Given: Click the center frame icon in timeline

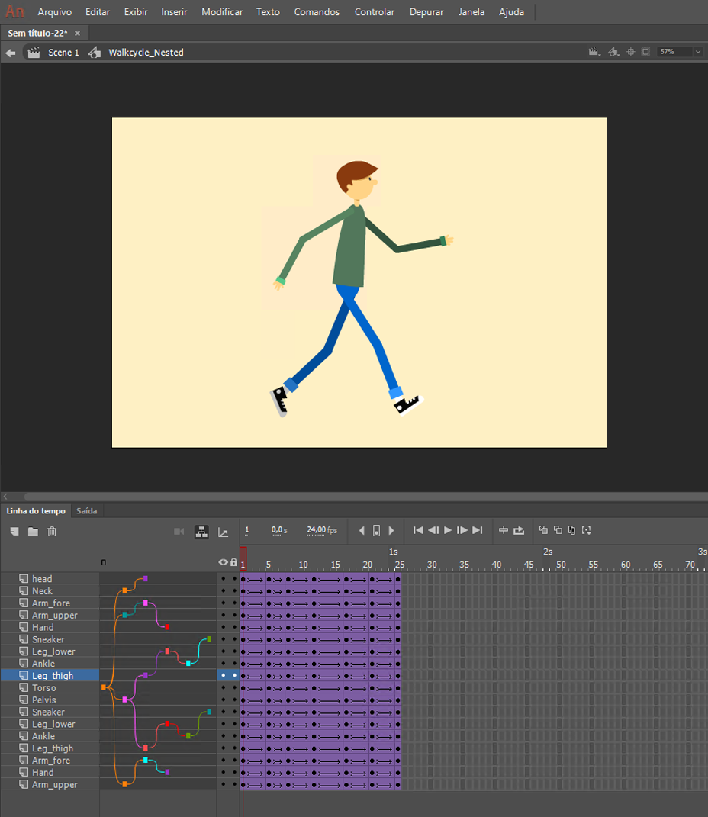Looking at the screenshot, I should [503, 530].
